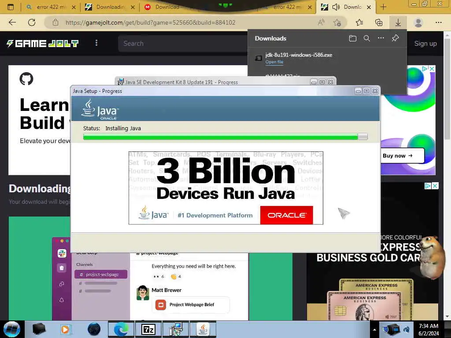Open more options in Downloads panel
Viewport: 451px width, 338px height.
tap(381, 38)
